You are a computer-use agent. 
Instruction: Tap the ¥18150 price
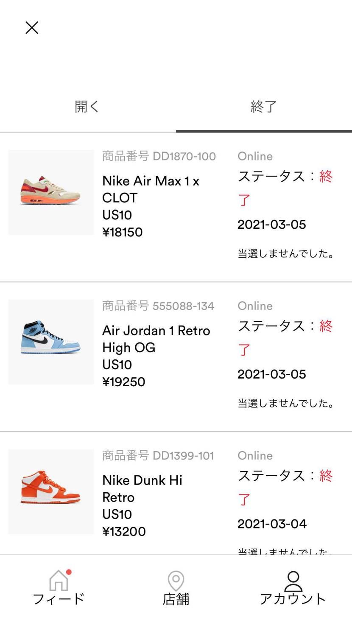pos(123,232)
